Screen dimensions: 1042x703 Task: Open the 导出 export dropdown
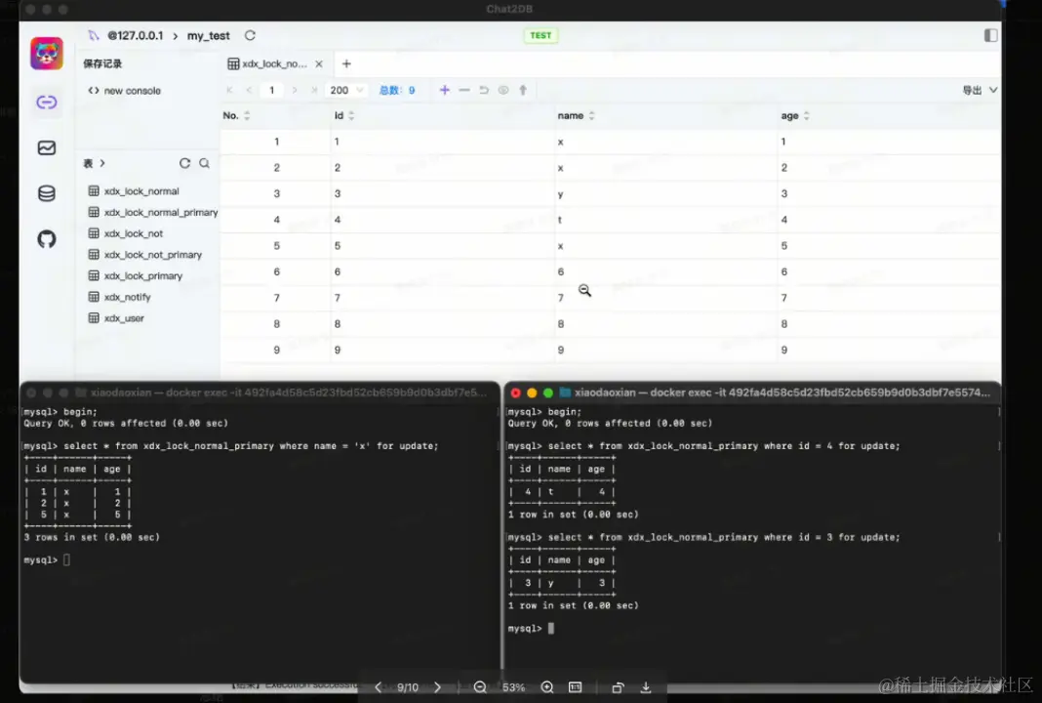point(980,90)
